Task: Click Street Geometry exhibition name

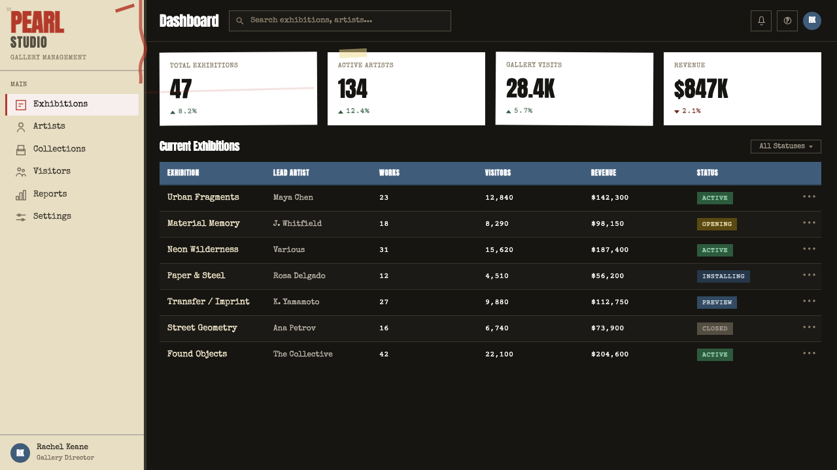Action: (x=202, y=328)
